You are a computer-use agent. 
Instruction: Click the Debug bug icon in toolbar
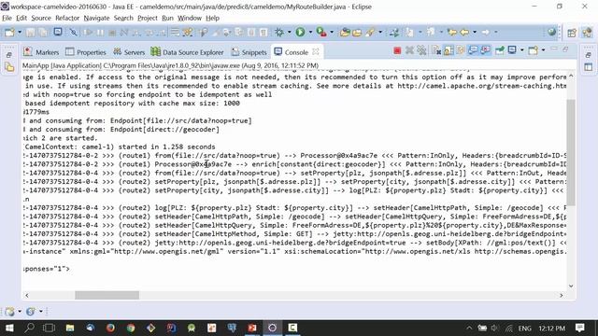[279, 33]
